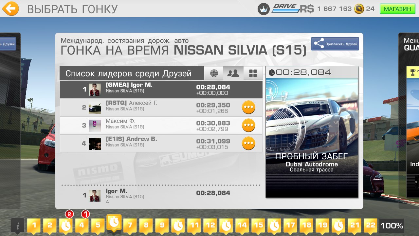
Task: Open clock event between 9 and 11
Action: tap(178, 226)
